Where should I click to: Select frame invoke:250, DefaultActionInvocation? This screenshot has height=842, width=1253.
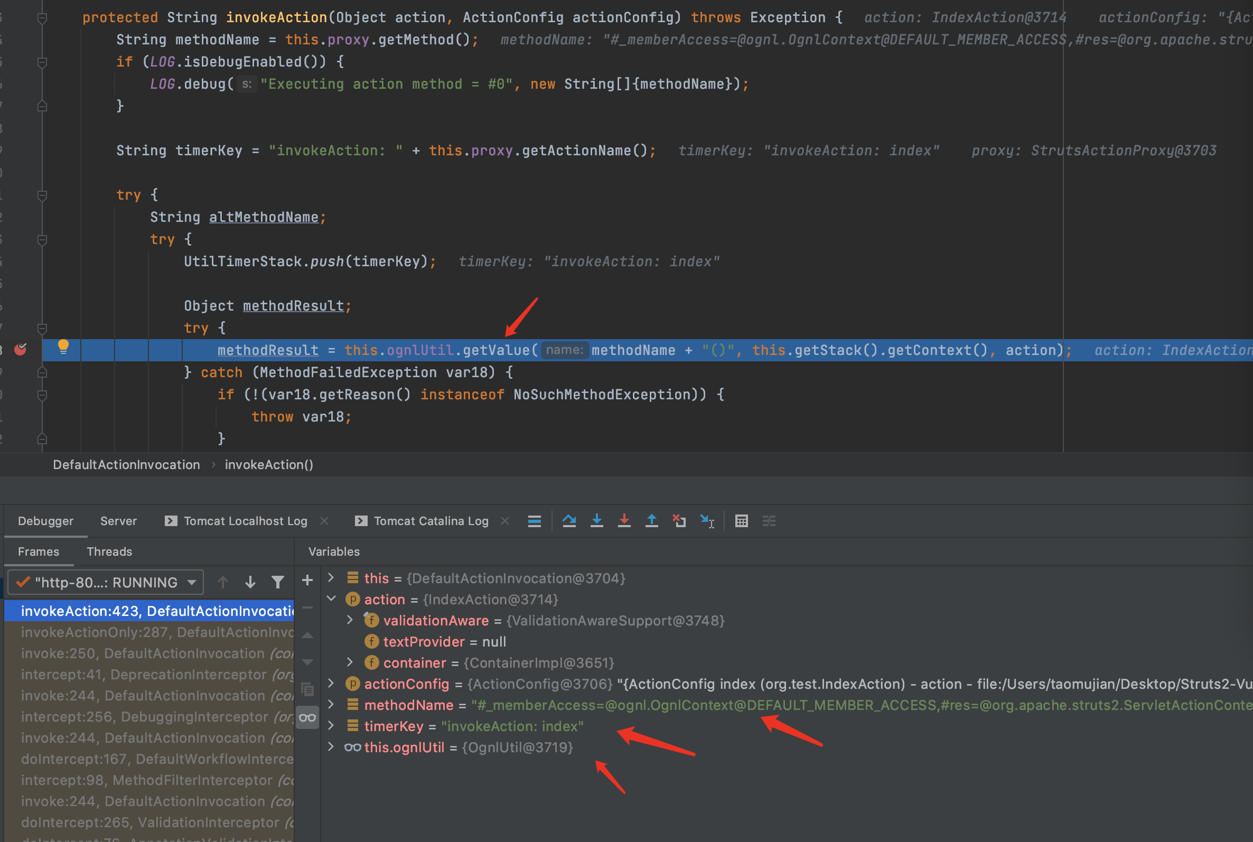point(149,653)
